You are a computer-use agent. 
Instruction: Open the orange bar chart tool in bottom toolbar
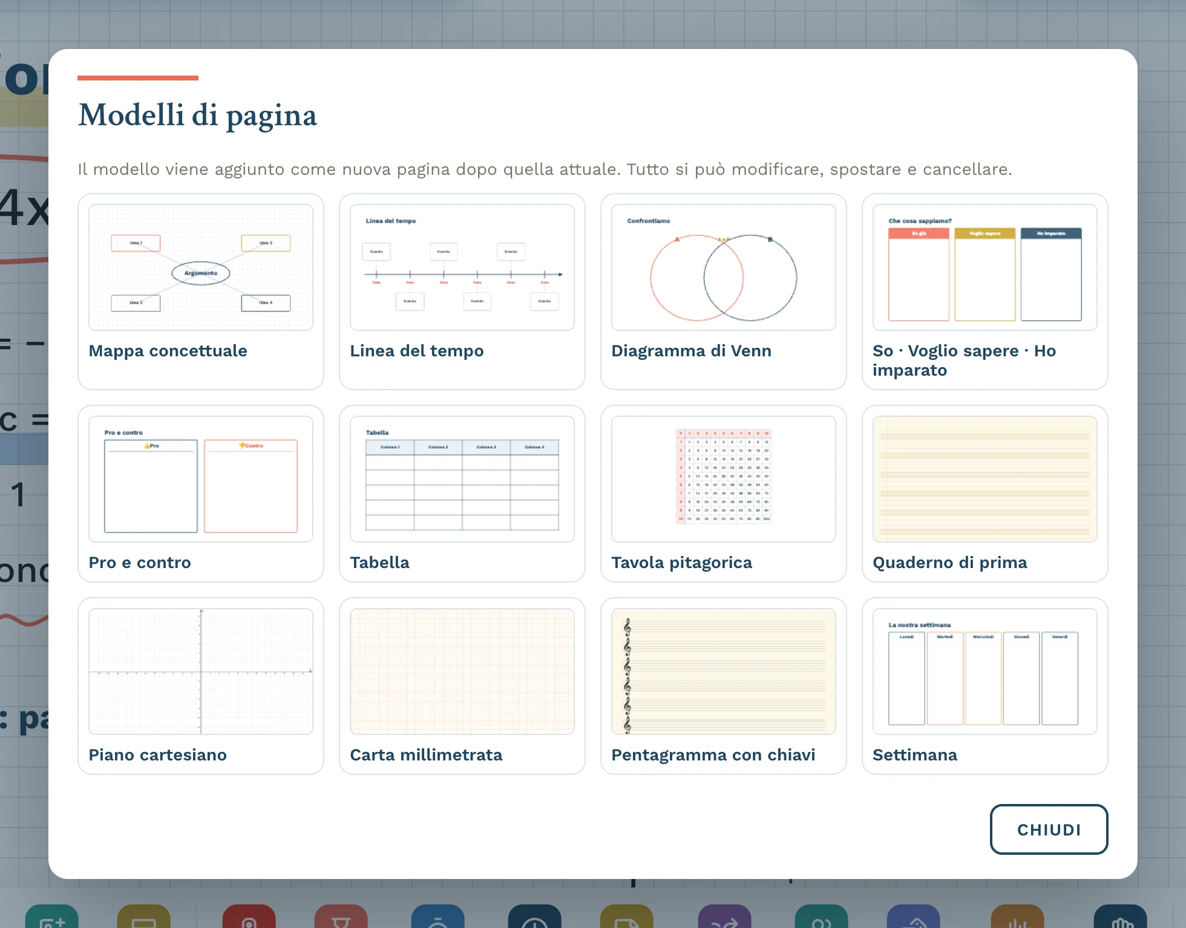point(1018,917)
